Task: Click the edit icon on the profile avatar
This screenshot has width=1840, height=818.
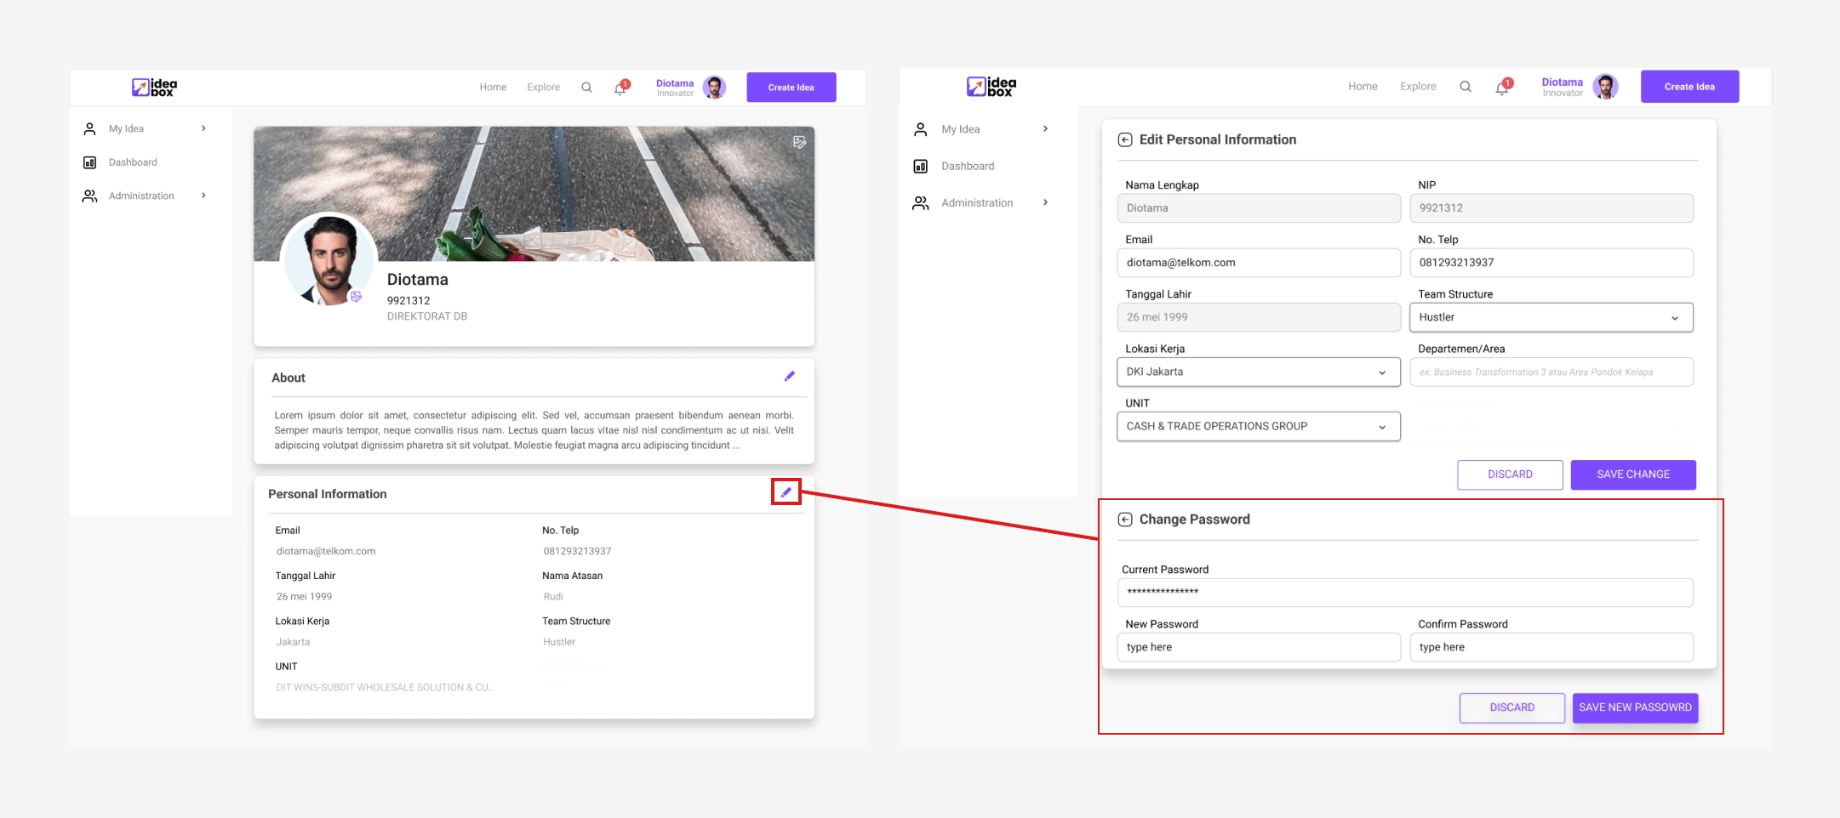Action: (x=357, y=297)
